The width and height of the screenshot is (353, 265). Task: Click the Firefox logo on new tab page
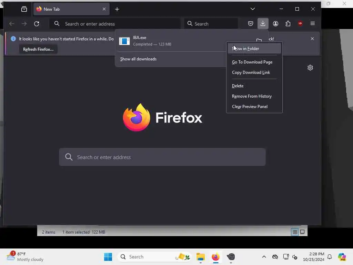pyautogui.click(x=162, y=117)
